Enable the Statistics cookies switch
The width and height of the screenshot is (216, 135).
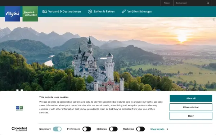point(113,129)
